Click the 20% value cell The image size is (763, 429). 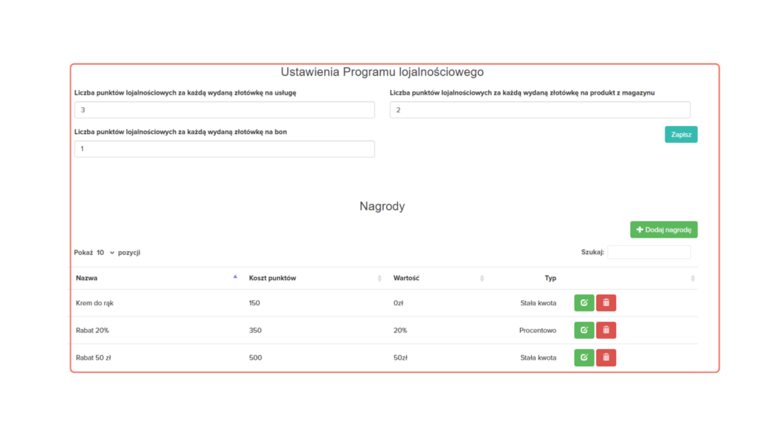coord(400,330)
